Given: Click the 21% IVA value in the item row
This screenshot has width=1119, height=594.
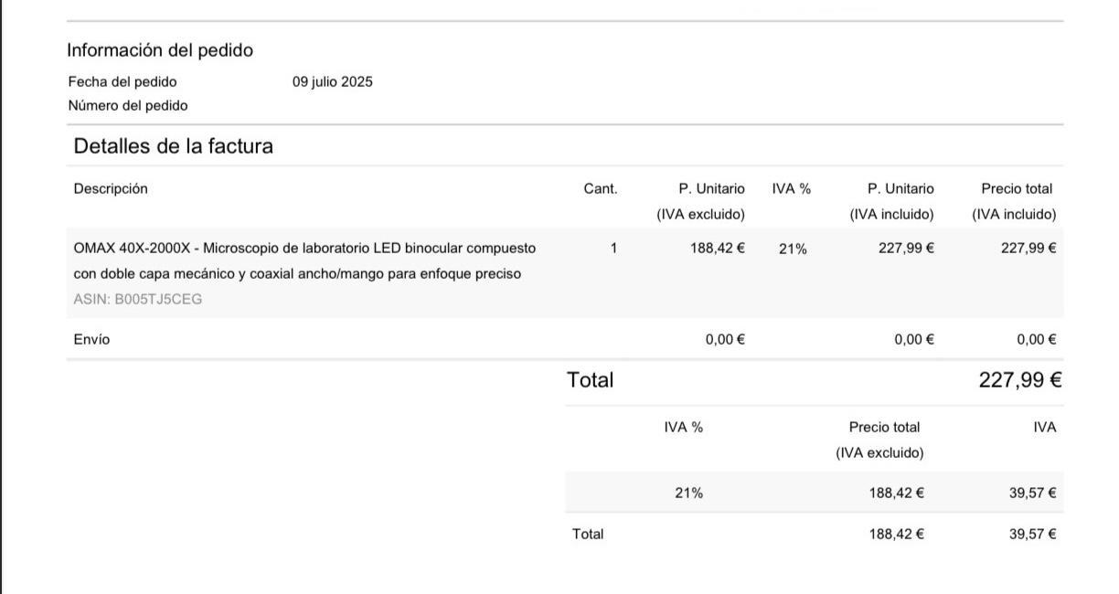Looking at the screenshot, I should coord(793,249).
